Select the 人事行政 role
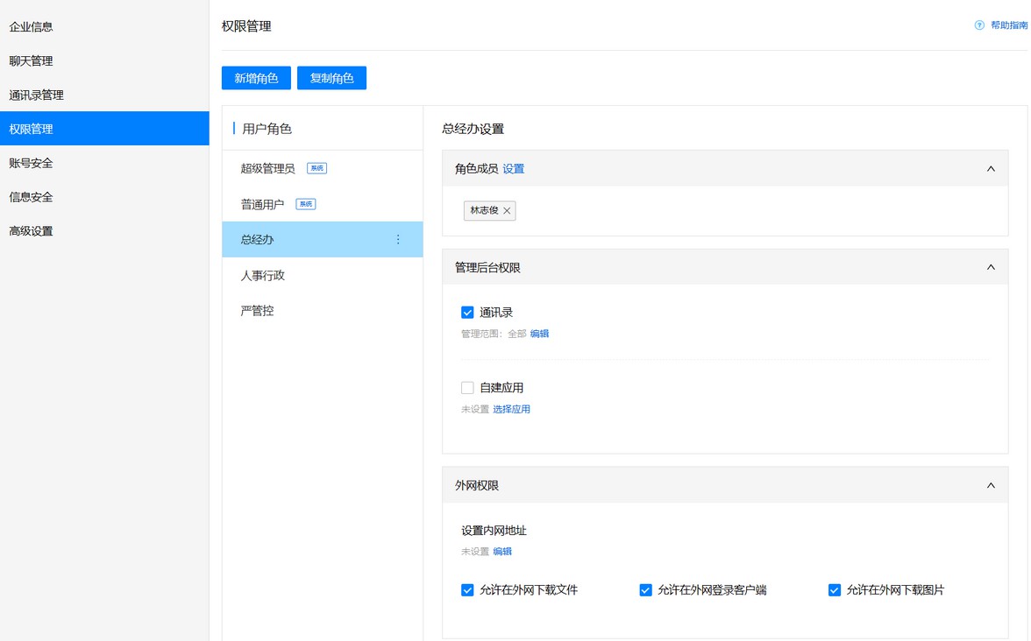This screenshot has height=641, width=1031. pos(263,275)
